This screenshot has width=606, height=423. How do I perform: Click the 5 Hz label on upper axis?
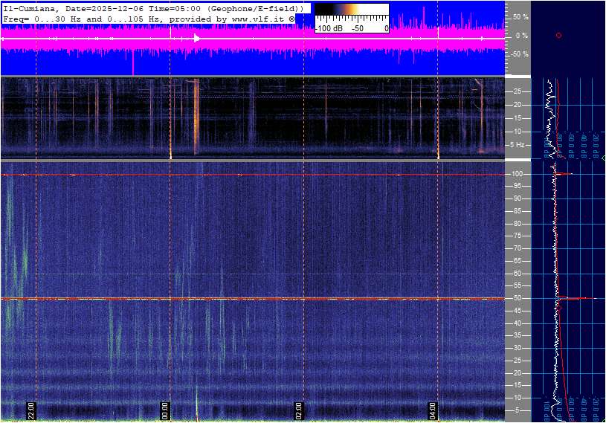pyautogui.click(x=518, y=144)
